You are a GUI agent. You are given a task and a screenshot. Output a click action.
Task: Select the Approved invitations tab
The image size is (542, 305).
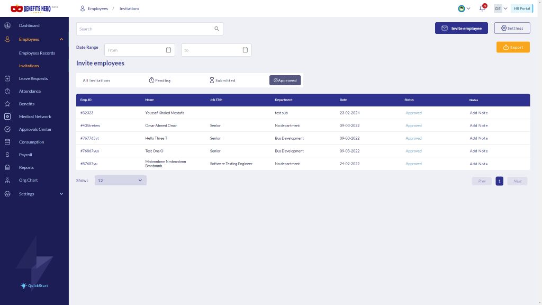point(285,80)
